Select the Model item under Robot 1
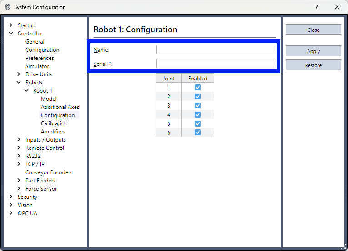The height and width of the screenshot is (251, 348). point(49,99)
